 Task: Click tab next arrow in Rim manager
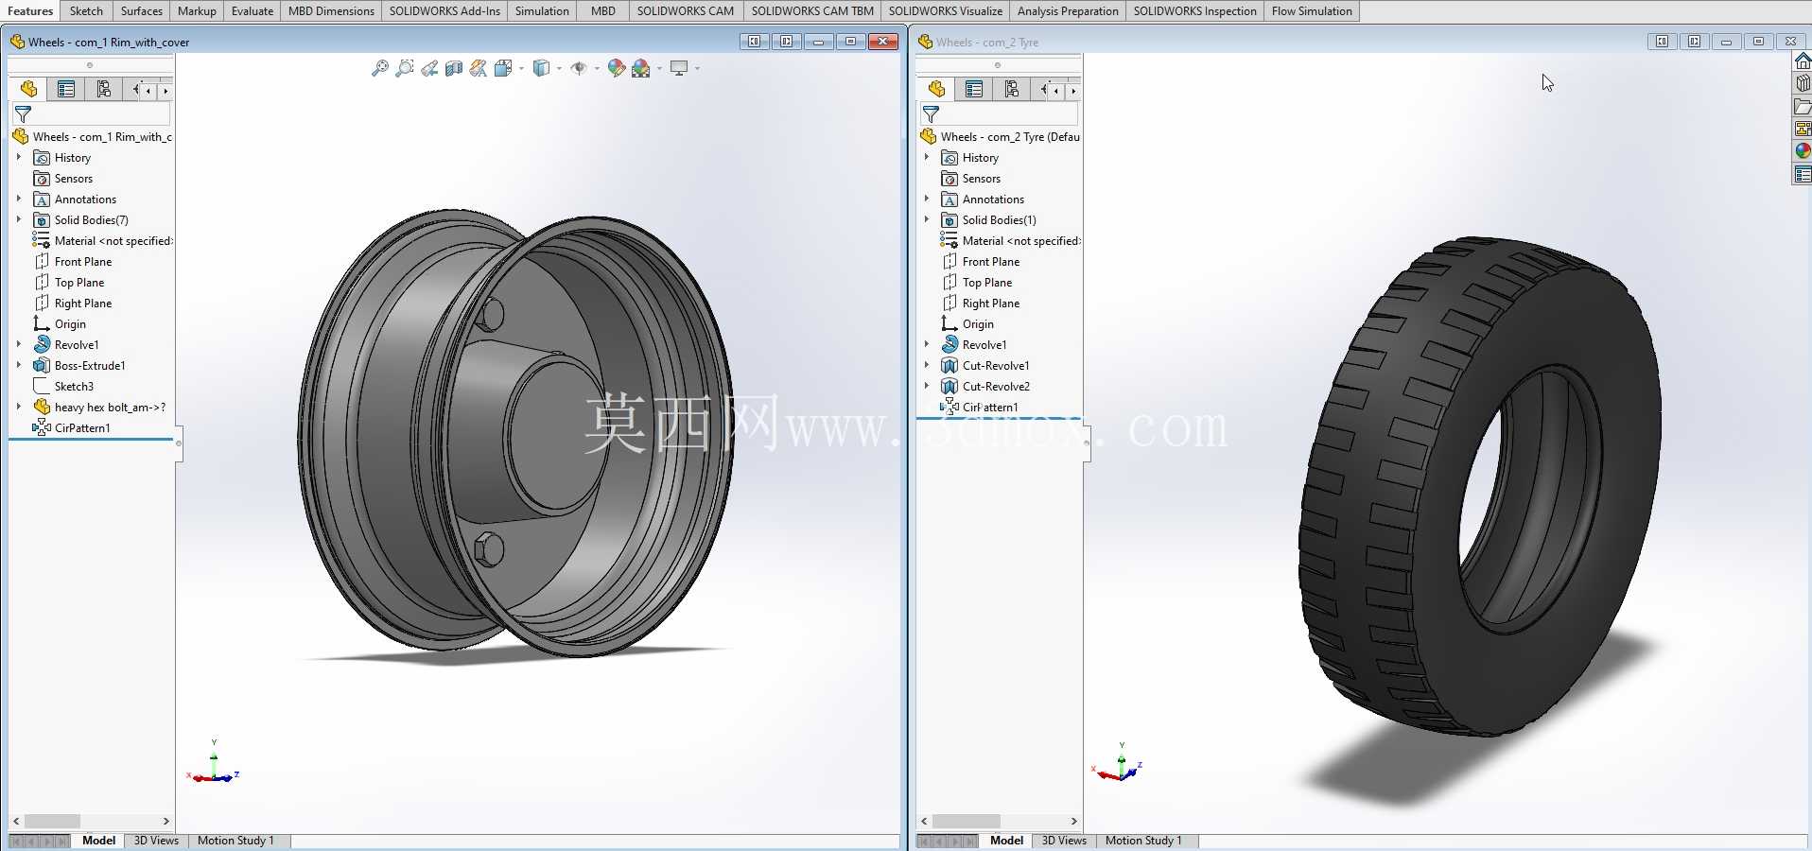pyautogui.click(x=166, y=91)
